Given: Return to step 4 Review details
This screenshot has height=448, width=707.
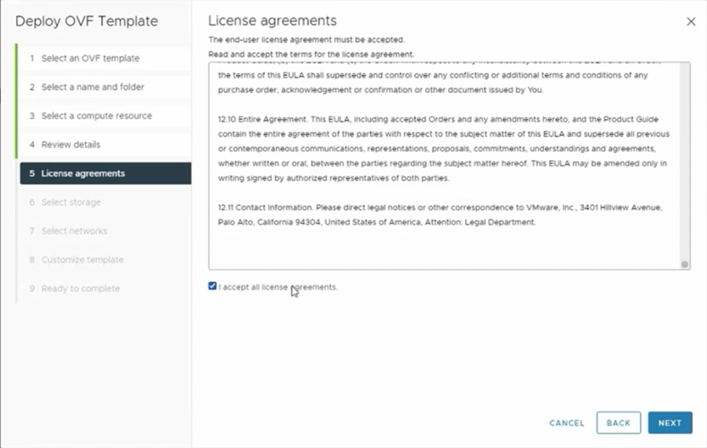Looking at the screenshot, I should click(71, 145).
